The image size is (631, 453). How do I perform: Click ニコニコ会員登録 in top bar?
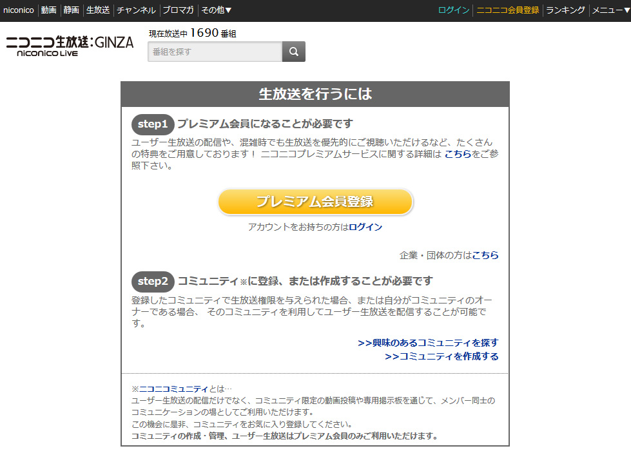point(508,10)
